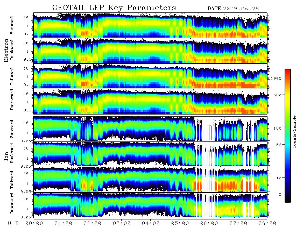Viewport: 296px width, 228px height.
Task: Click the 0.1 energy tick of Electron Sunward
Action: (28, 34)
